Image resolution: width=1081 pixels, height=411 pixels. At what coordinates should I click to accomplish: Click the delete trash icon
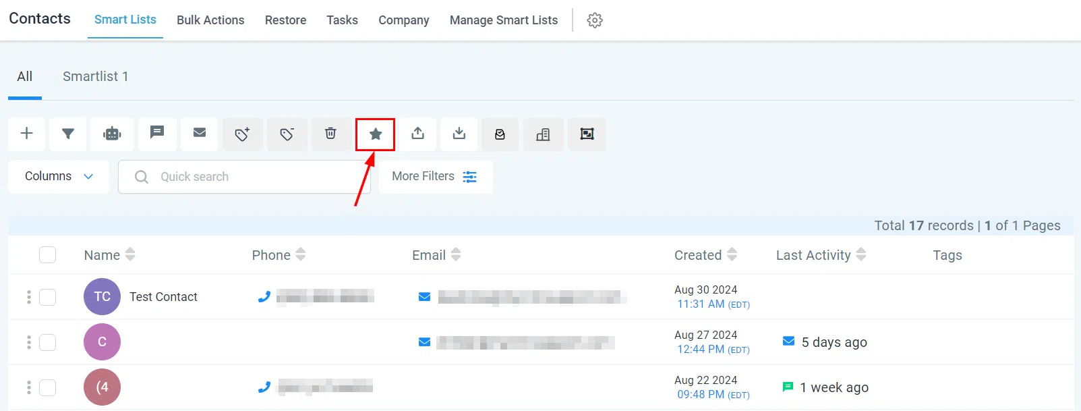pyautogui.click(x=330, y=134)
